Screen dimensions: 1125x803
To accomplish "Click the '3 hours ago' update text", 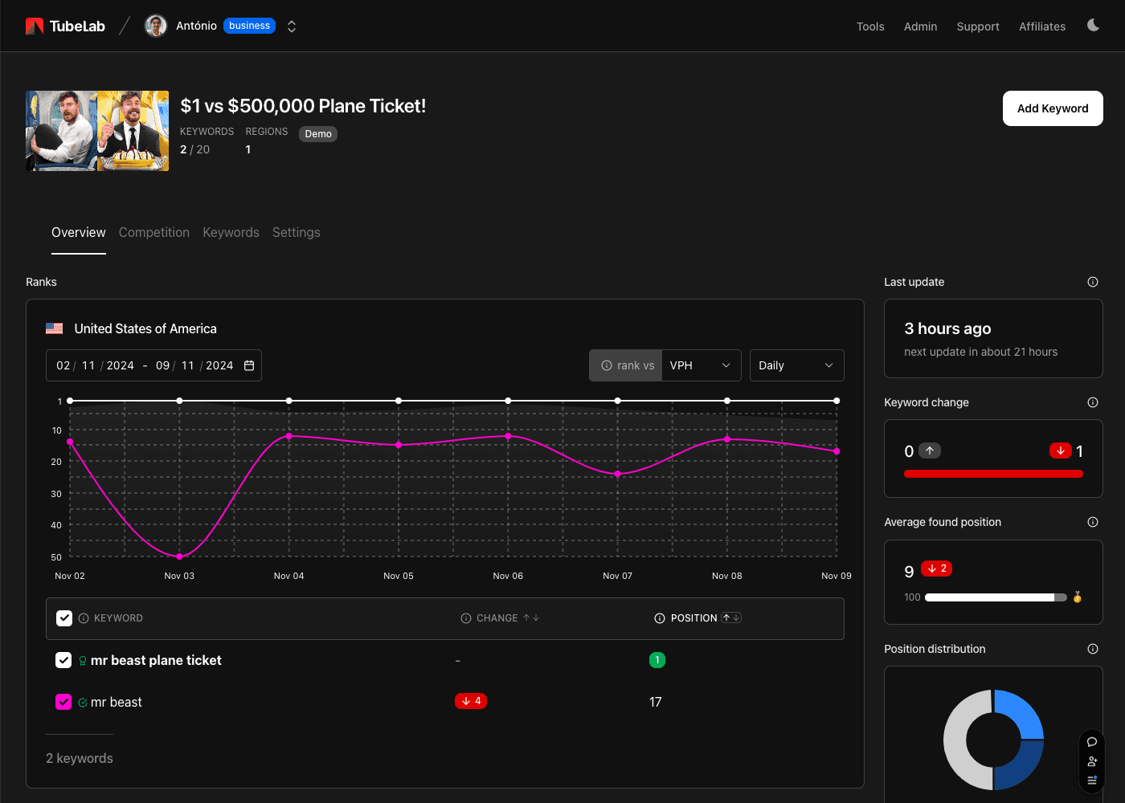I will pos(947,328).
